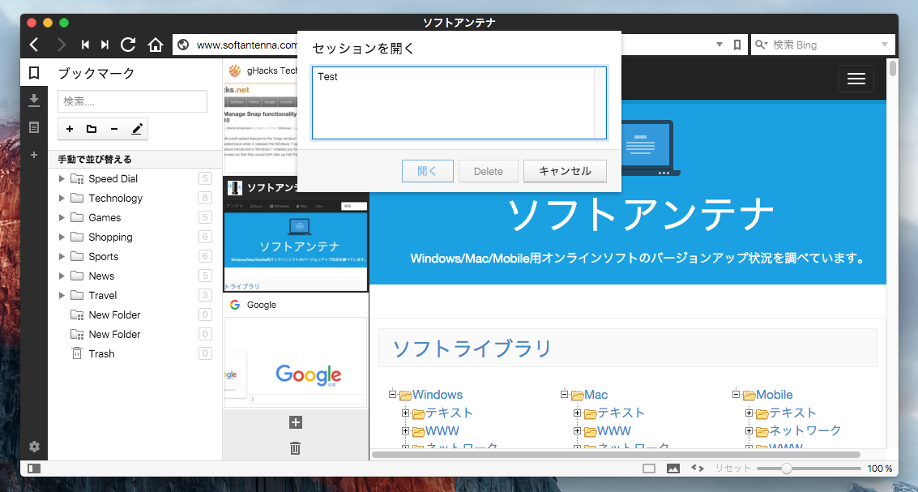Expand the Shopping folder
This screenshot has width=918, height=492.
coord(62,237)
